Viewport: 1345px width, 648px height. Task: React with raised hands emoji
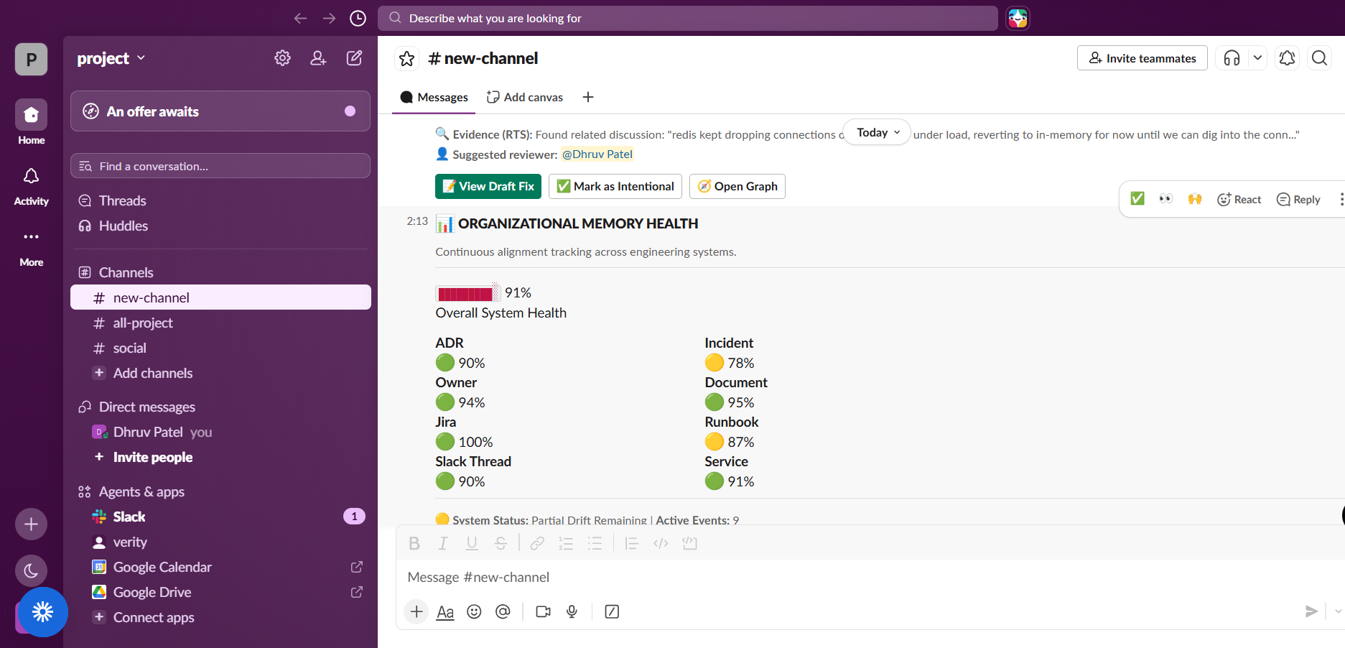click(1195, 199)
